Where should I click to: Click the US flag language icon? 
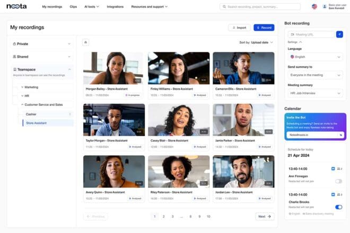click(314, 6)
